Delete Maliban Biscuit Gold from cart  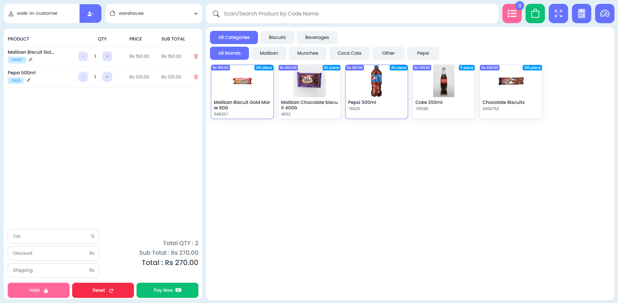tap(196, 56)
